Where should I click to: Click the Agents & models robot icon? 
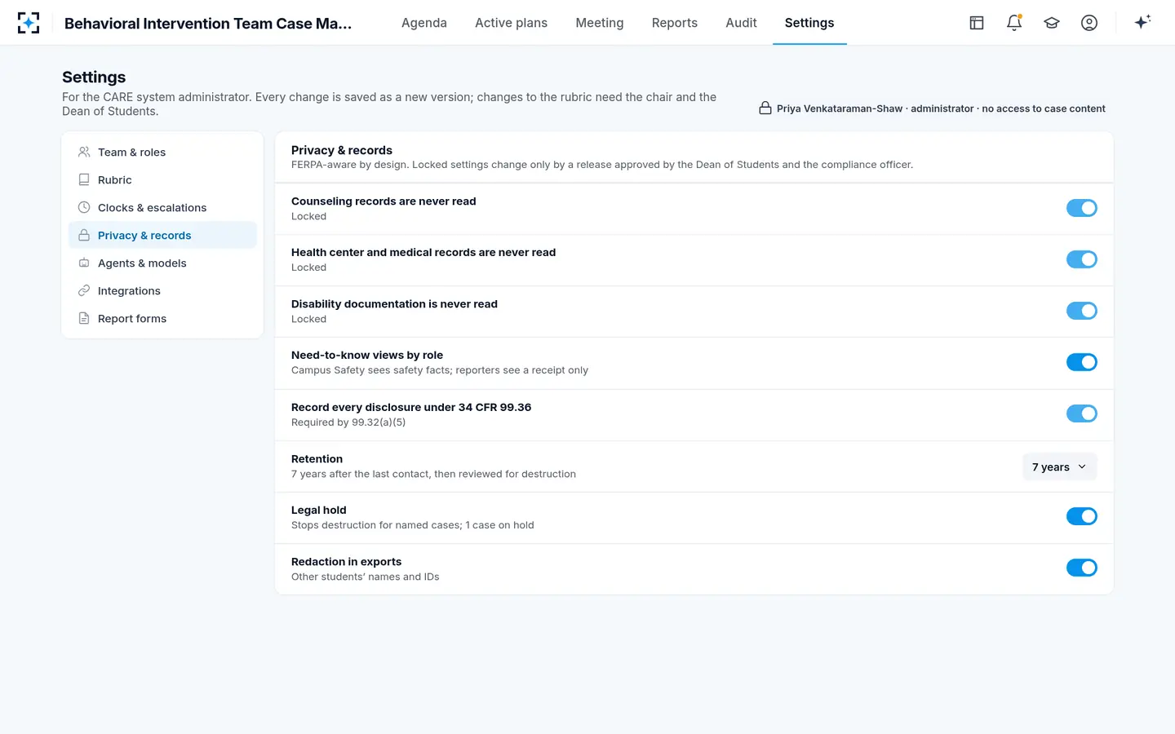[x=84, y=263]
